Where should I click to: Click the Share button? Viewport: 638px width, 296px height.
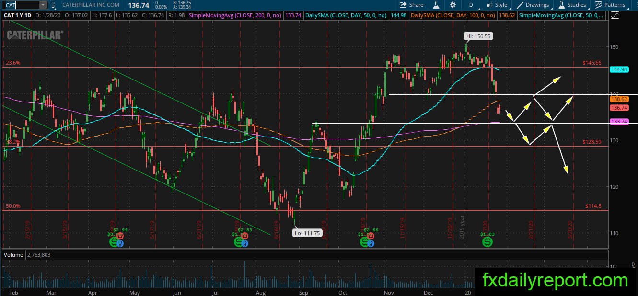pos(412,5)
